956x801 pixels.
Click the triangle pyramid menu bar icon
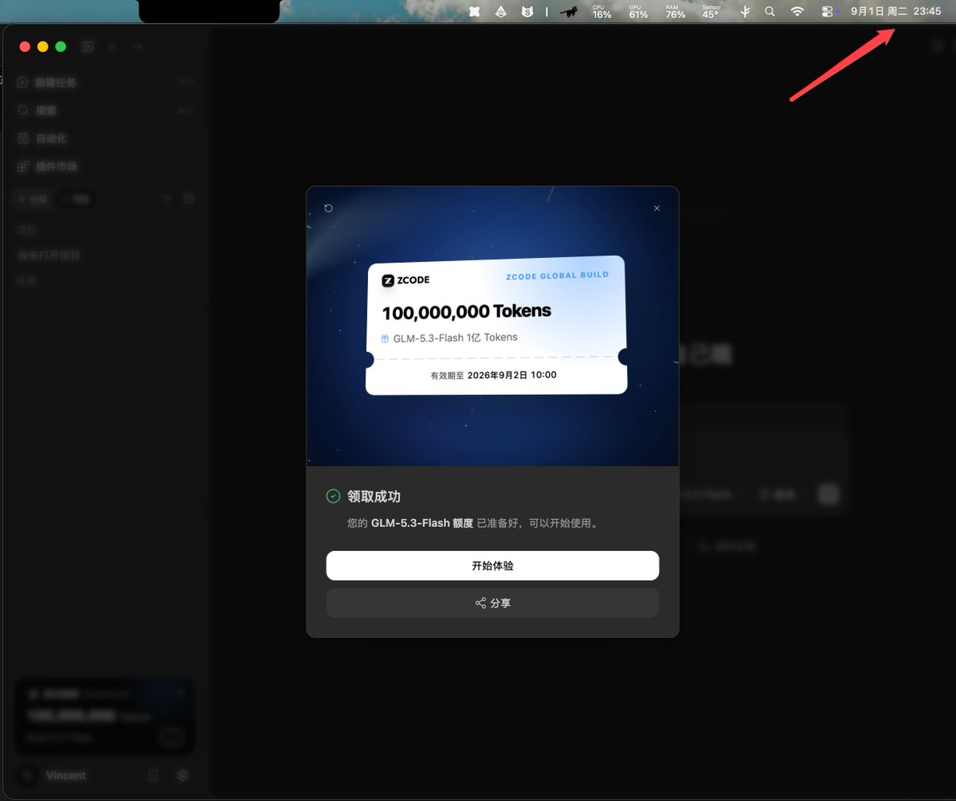pyautogui.click(x=500, y=11)
